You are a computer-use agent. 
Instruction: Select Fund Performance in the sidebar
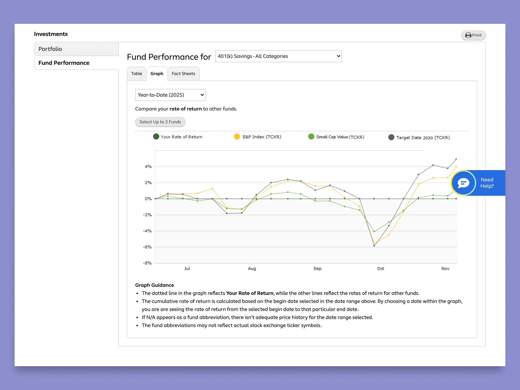pos(76,63)
